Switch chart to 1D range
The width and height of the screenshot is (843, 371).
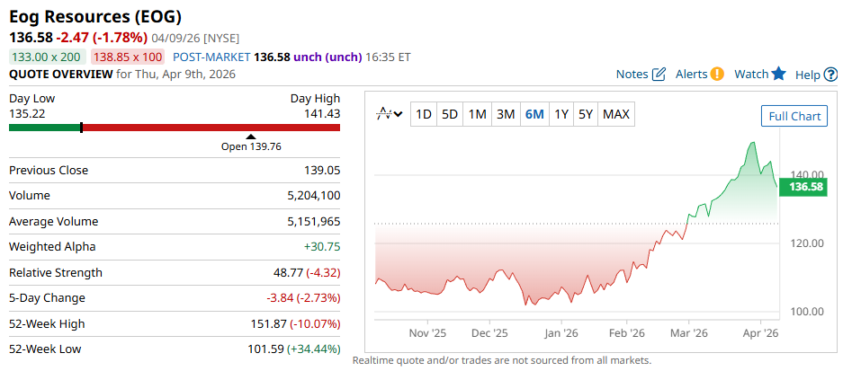(x=423, y=114)
